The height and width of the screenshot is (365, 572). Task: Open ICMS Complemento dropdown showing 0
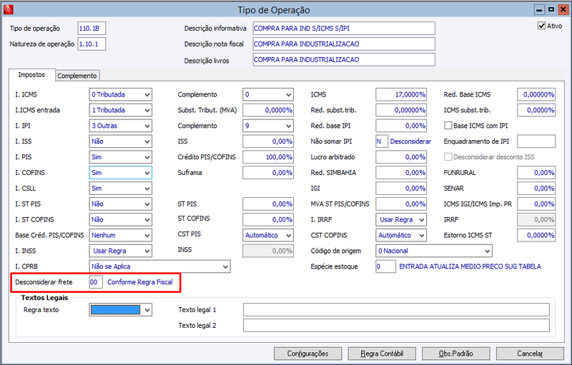(268, 94)
